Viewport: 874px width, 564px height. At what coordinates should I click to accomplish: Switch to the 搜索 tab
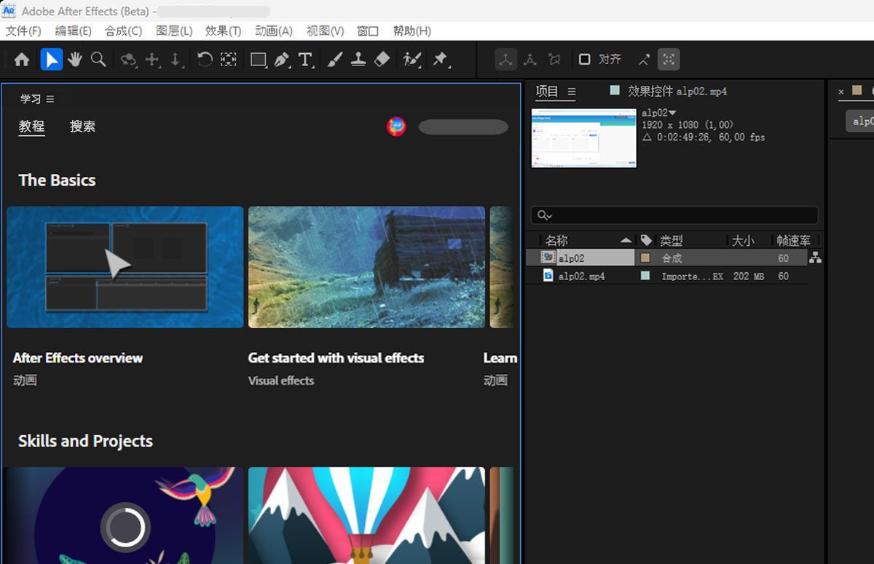(82, 127)
